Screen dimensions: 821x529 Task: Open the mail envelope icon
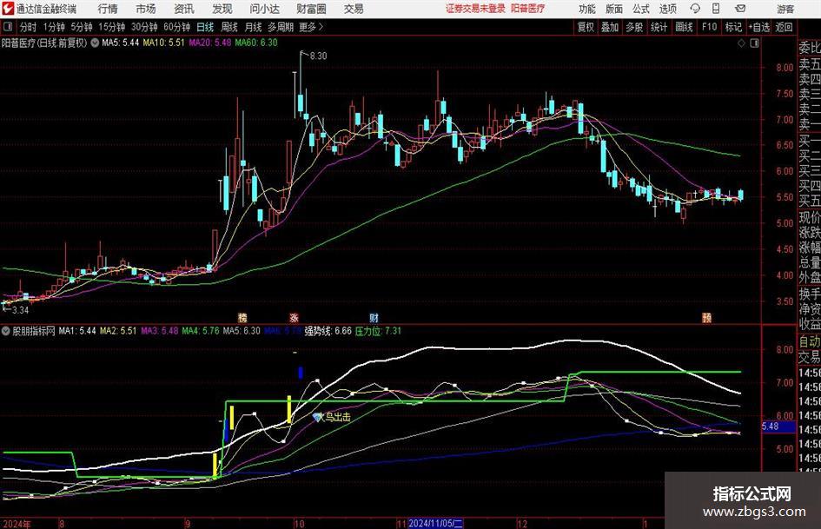coord(740,9)
